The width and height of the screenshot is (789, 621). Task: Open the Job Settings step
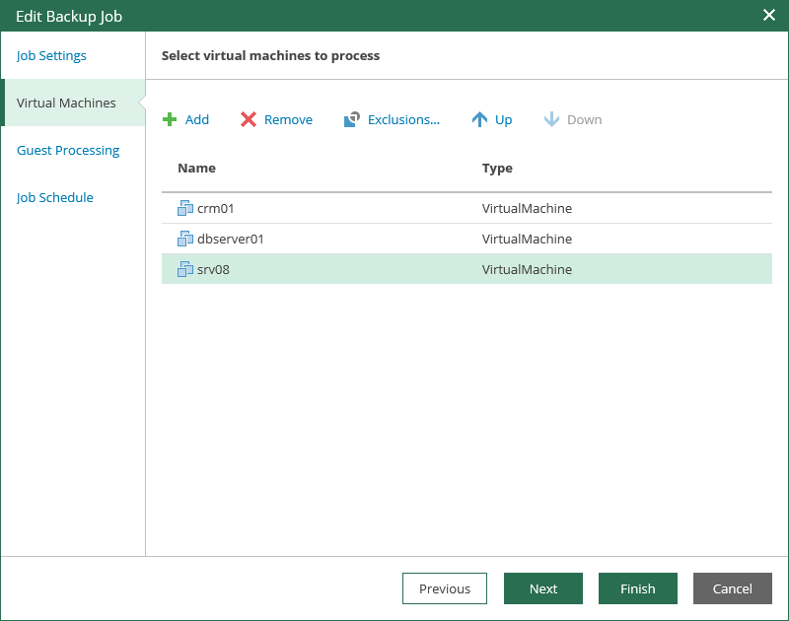pos(51,55)
